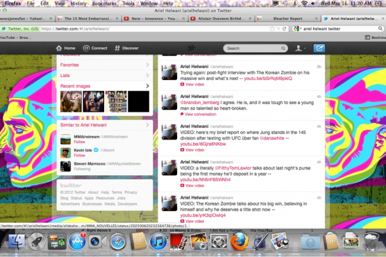Image resolution: width=386 pixels, height=257 pixels.
Task: Click the Bluetooth icon in menu bar
Action: tap(295, 3)
